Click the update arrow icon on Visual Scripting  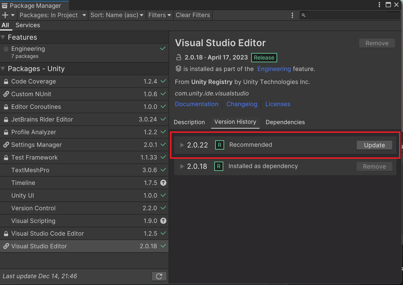163,221
